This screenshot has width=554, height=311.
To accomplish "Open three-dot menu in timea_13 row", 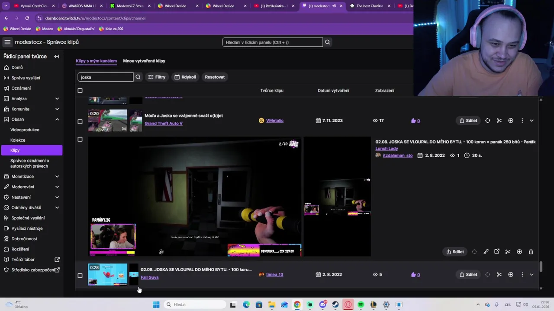I will tap(522, 274).
